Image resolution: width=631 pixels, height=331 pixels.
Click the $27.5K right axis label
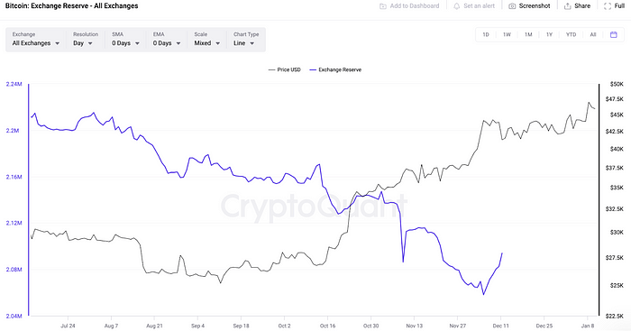tap(615, 258)
